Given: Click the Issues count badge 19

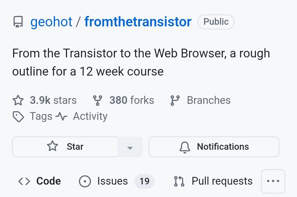Looking at the screenshot, I should coord(145,181).
